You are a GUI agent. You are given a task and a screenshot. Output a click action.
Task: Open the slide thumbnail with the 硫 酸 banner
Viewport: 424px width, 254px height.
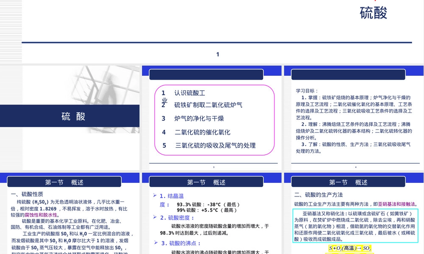(x=70, y=118)
